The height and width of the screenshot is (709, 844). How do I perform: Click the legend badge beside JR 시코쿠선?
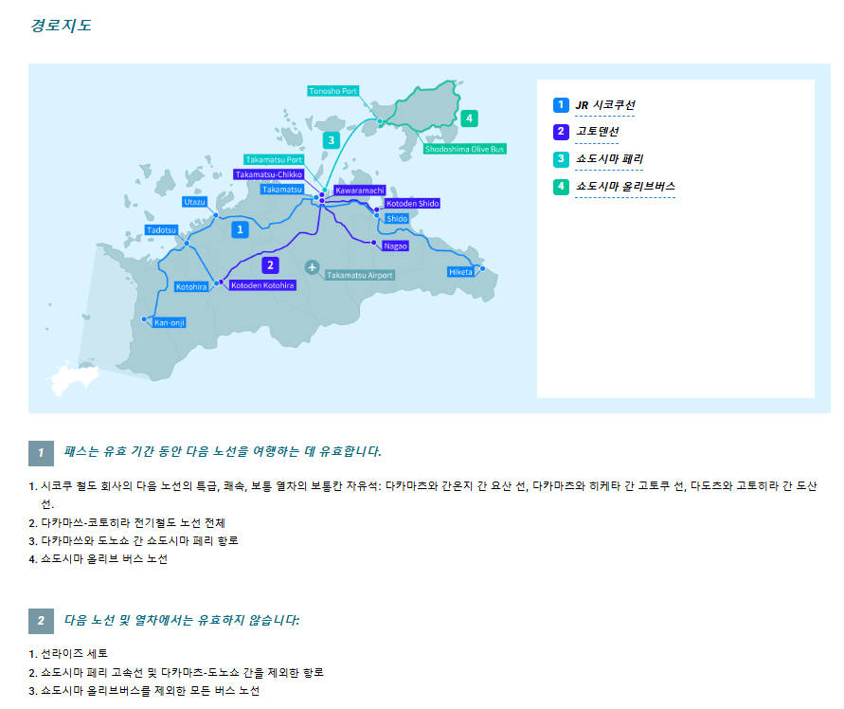(561, 104)
